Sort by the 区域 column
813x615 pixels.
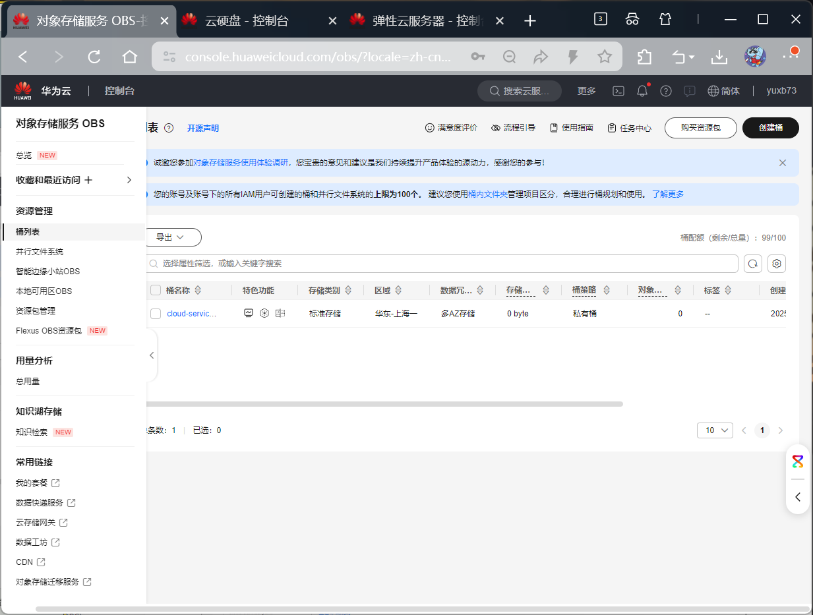coord(398,290)
